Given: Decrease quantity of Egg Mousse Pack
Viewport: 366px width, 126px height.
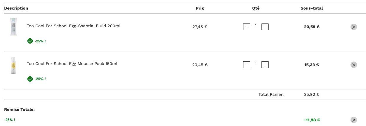Looking at the screenshot, I should (247, 64).
